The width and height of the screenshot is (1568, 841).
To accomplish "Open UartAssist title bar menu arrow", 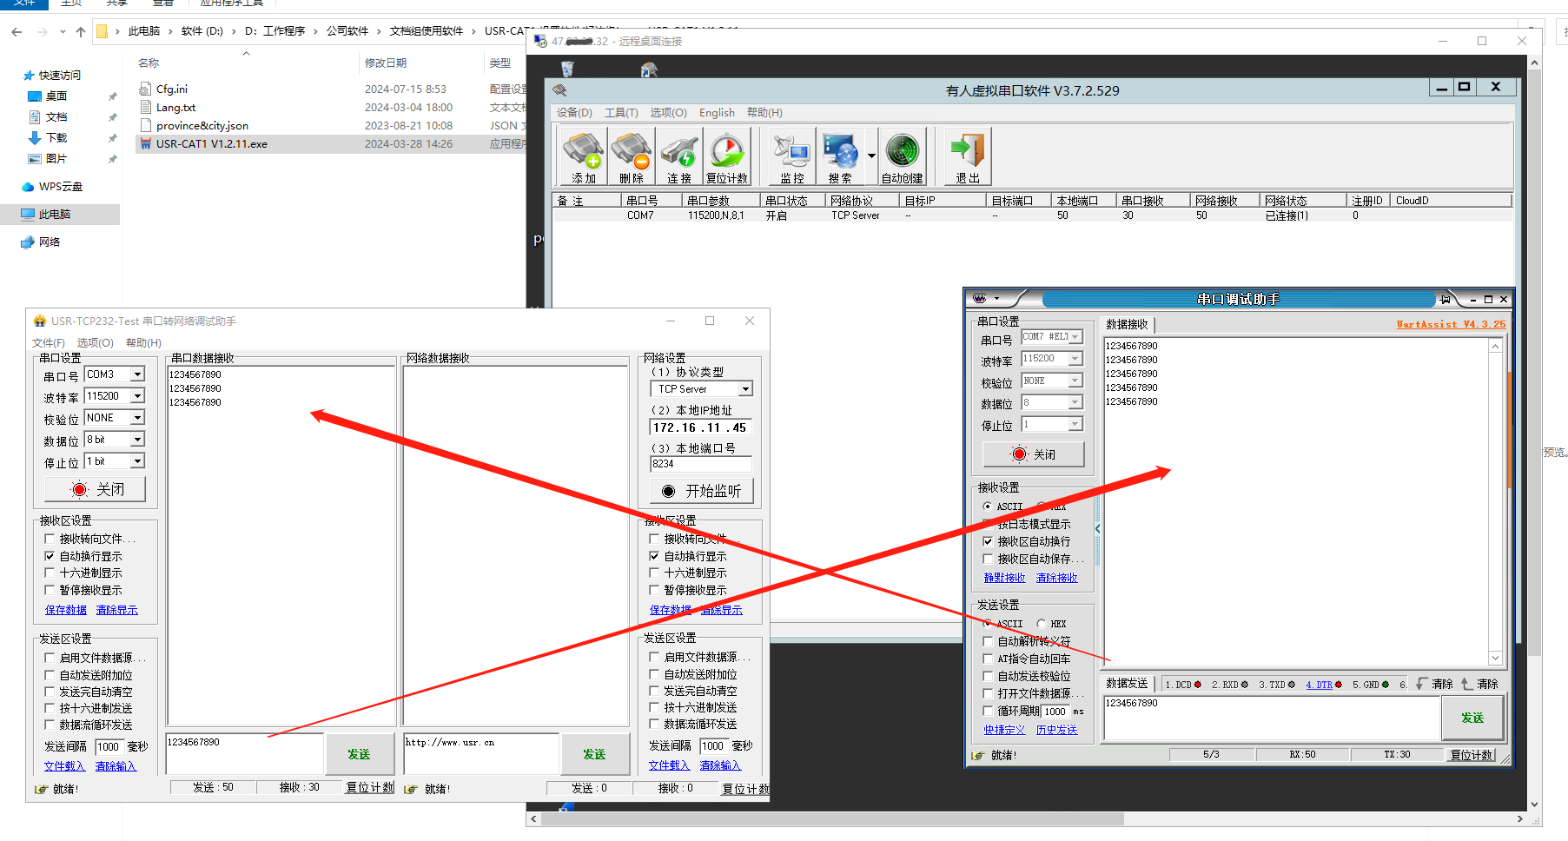I will click(x=997, y=299).
